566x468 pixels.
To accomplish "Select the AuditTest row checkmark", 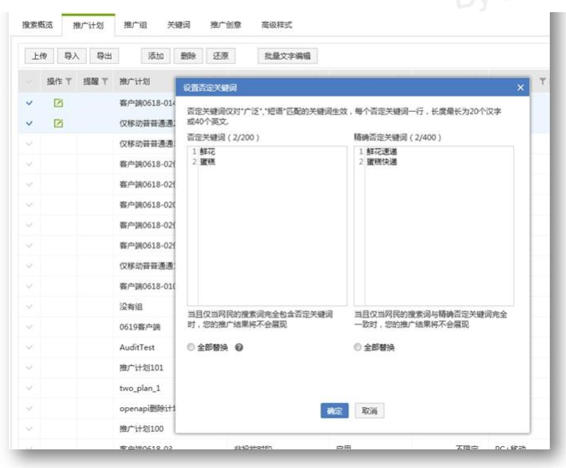I will (x=29, y=347).
